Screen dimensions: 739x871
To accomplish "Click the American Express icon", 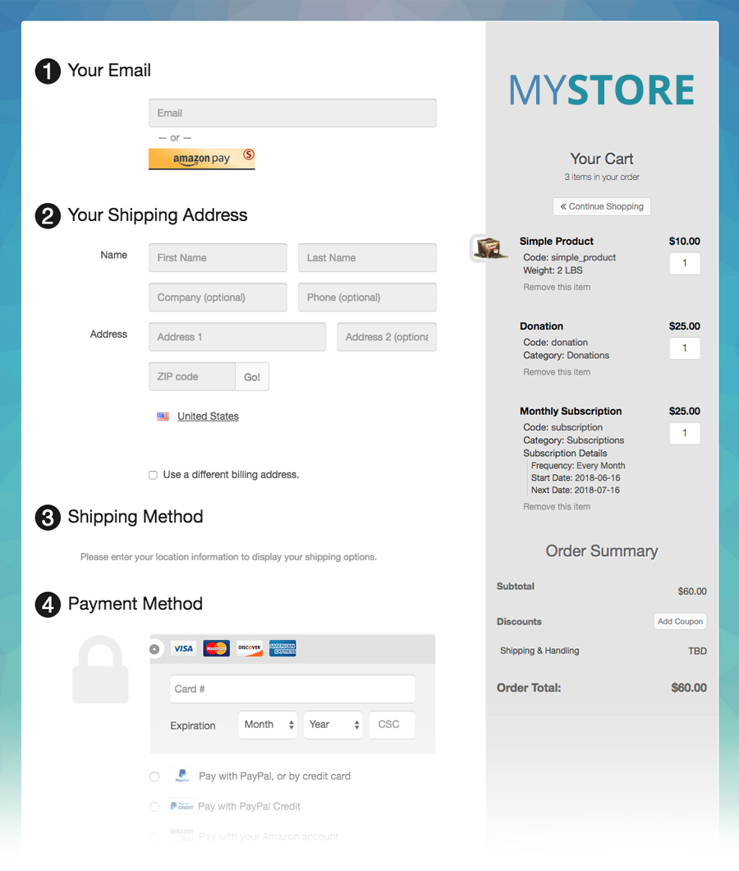I will pyautogui.click(x=282, y=648).
